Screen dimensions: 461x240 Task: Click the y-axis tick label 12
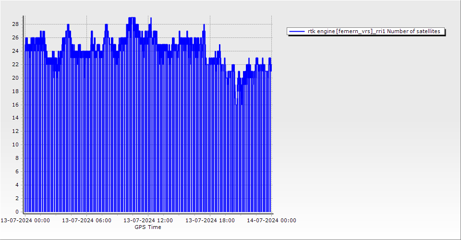pos(15,131)
